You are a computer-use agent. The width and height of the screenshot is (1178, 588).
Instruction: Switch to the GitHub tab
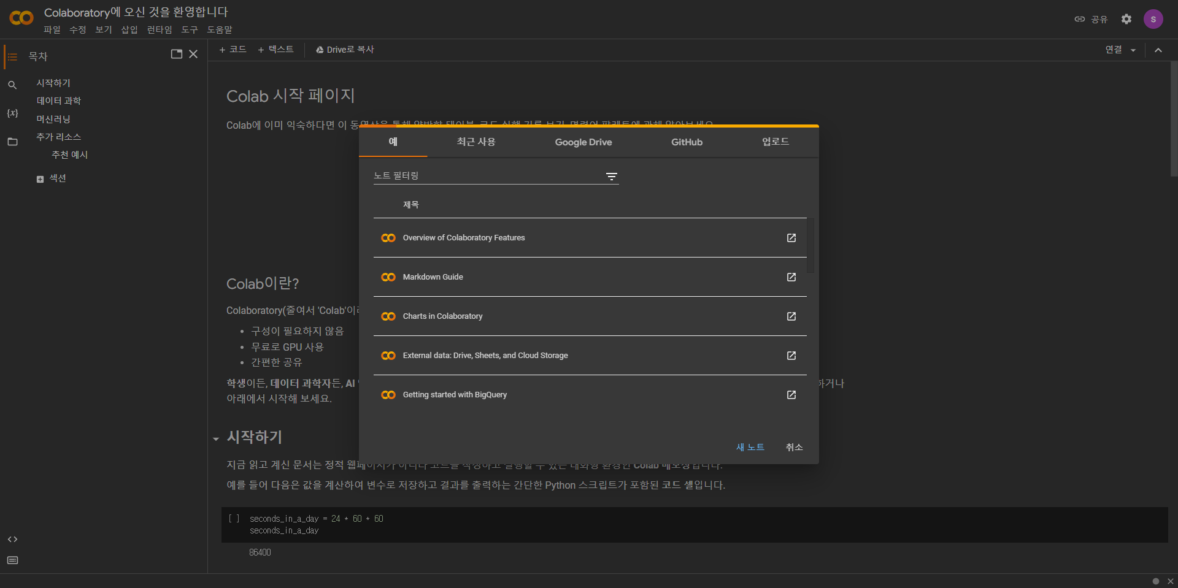(687, 142)
